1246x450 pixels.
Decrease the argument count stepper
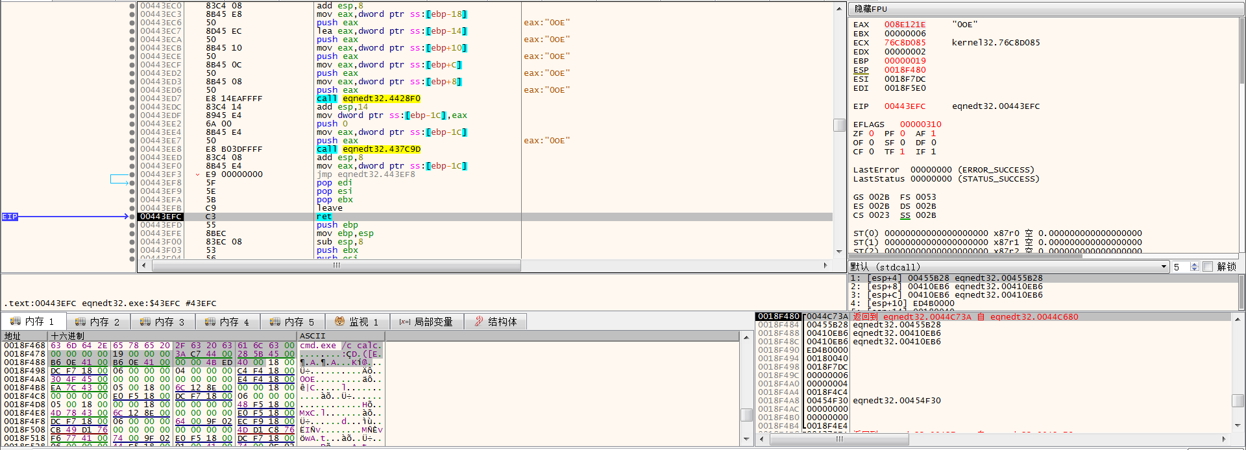(1195, 270)
